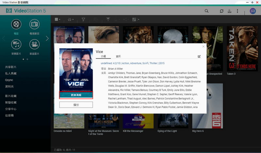The image size is (261, 153).
Task: Click the rating and genre info line
Action: (133, 63)
